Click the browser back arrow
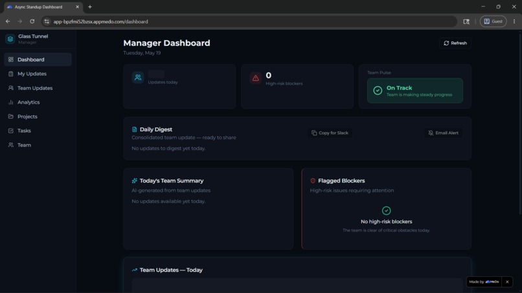Screen dimensions: 522x293 [x=8, y=21]
